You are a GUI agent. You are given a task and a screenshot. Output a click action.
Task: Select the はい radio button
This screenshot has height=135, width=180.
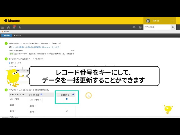10,63
